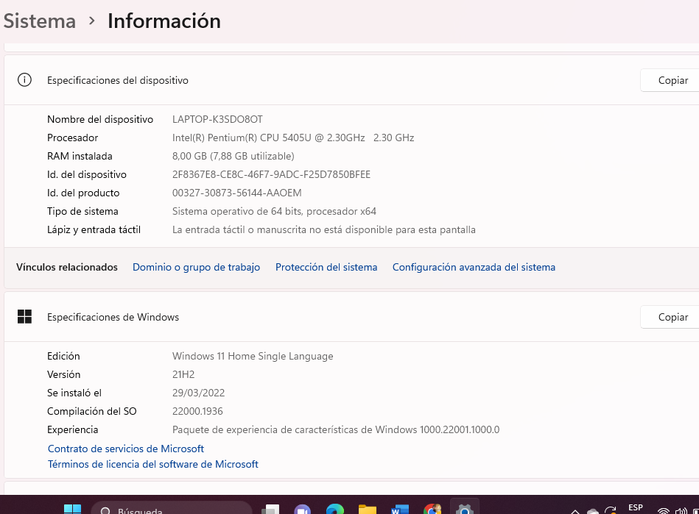Viewport: 699px width, 514px height.
Task: Open Términos de licencia del software de Microsoft
Action: 153,464
